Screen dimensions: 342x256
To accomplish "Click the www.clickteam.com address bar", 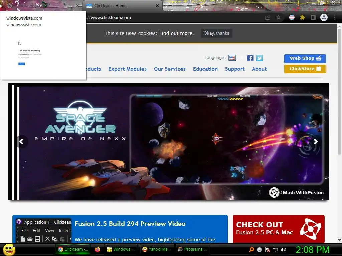I will pyautogui.click(x=111, y=18).
